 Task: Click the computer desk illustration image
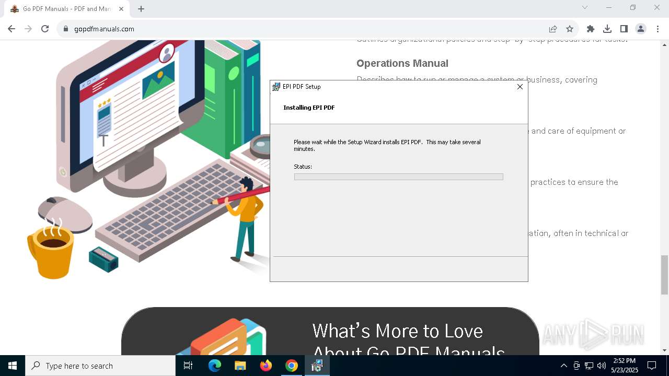tap(149, 159)
